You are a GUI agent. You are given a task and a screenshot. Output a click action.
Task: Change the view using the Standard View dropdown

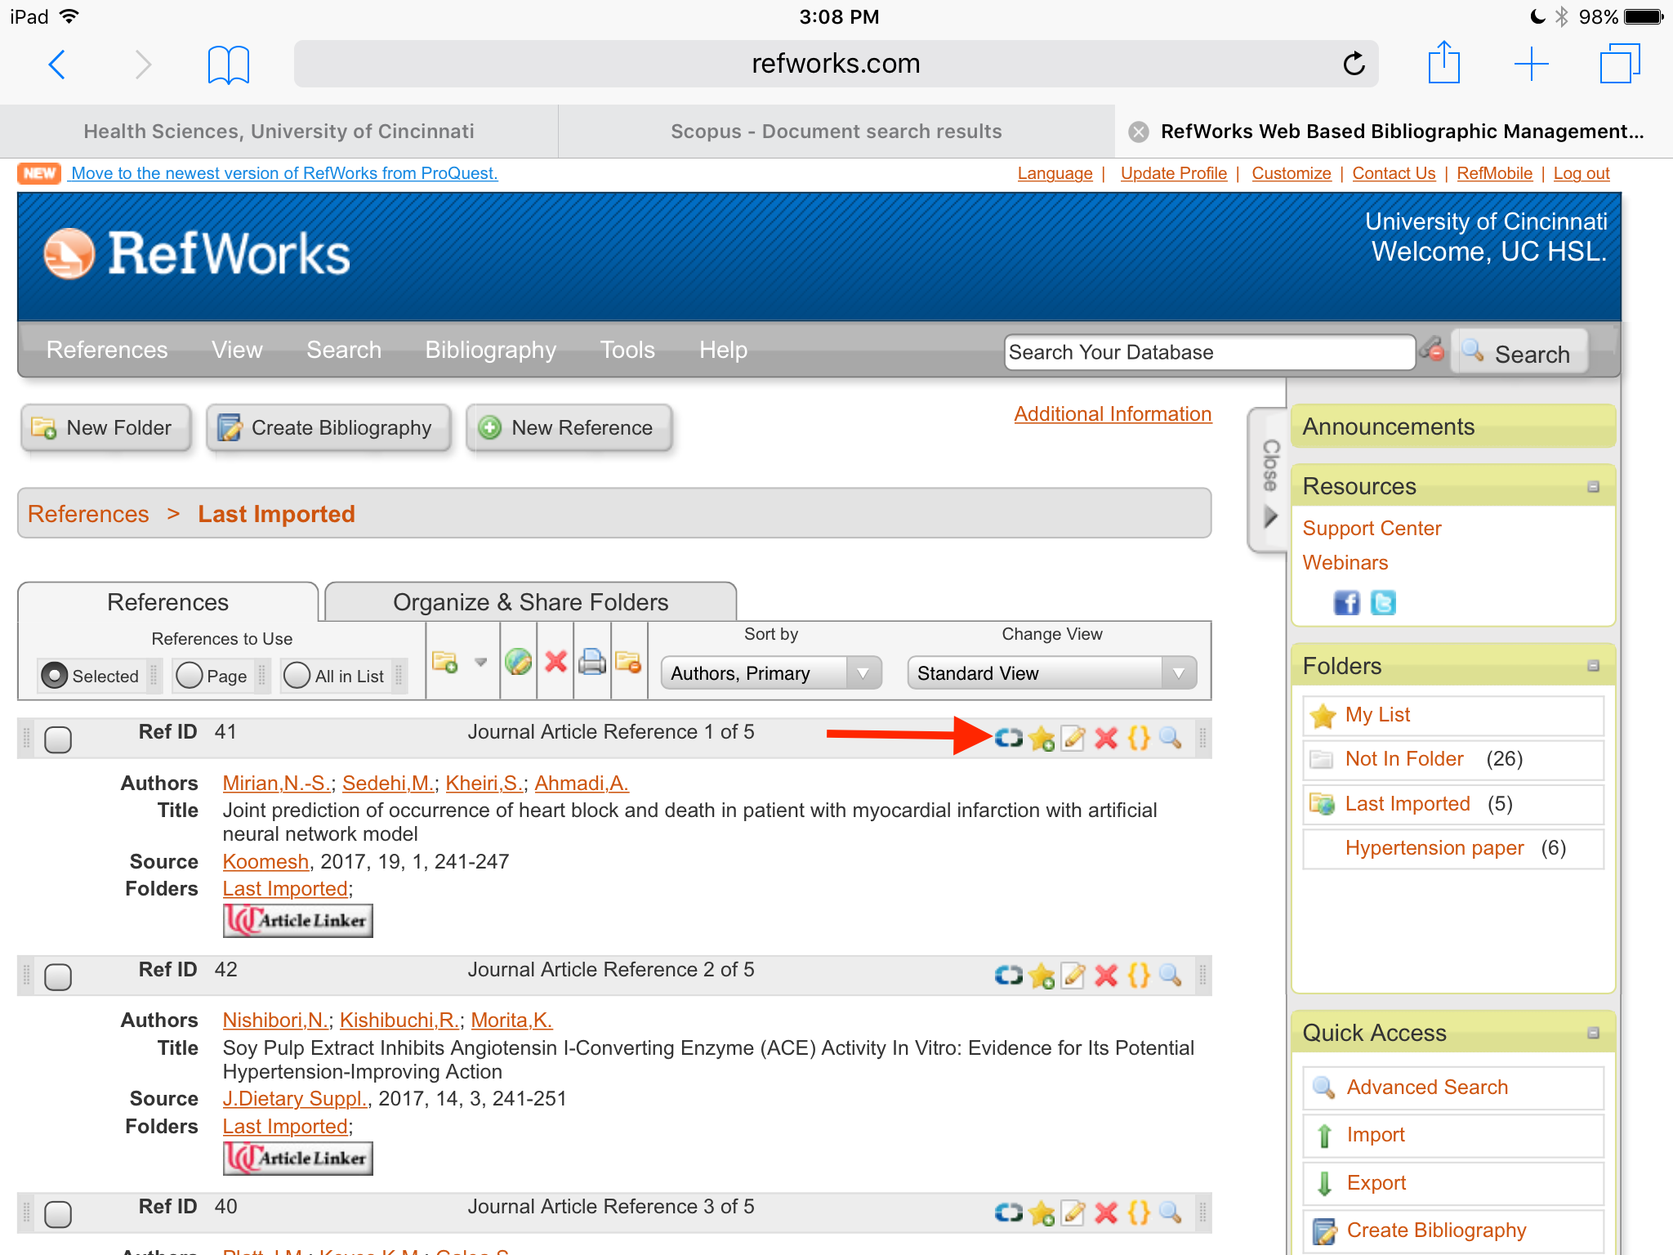1051,672
